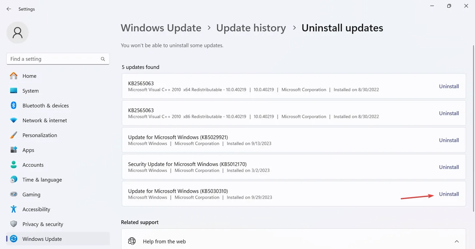The width and height of the screenshot is (475, 249).
Task: Click the Bluetooth icon in sidebar
Action: [x=14, y=106]
